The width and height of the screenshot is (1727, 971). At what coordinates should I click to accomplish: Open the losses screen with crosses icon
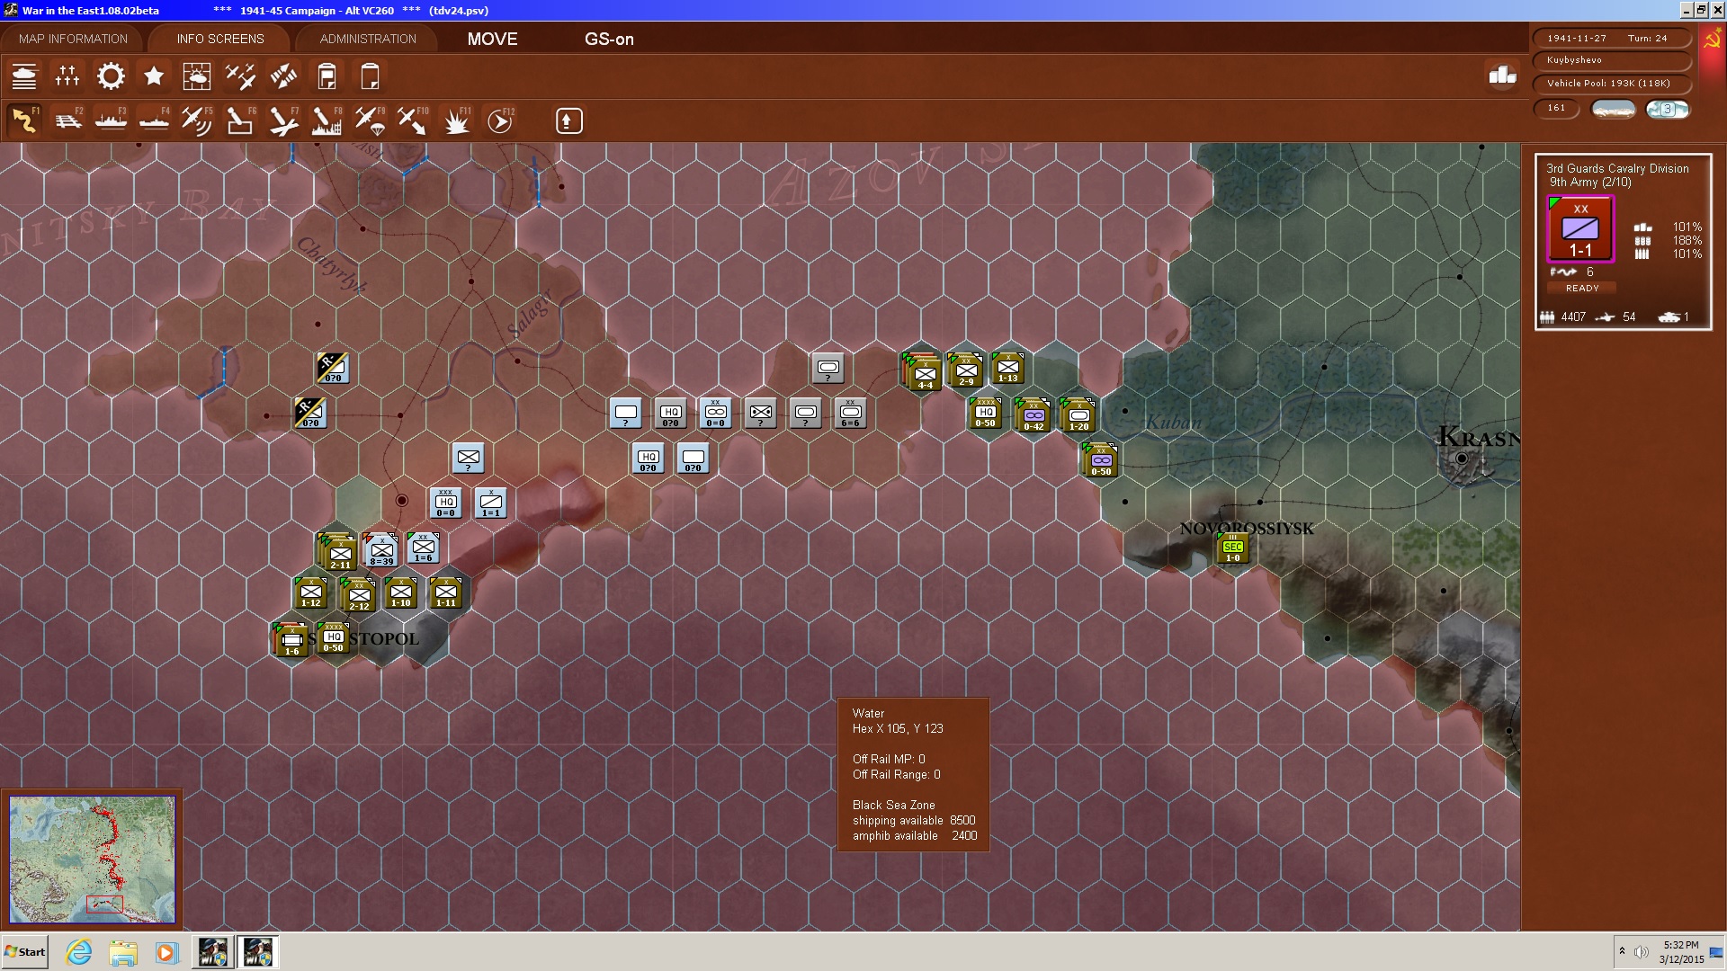[x=67, y=76]
